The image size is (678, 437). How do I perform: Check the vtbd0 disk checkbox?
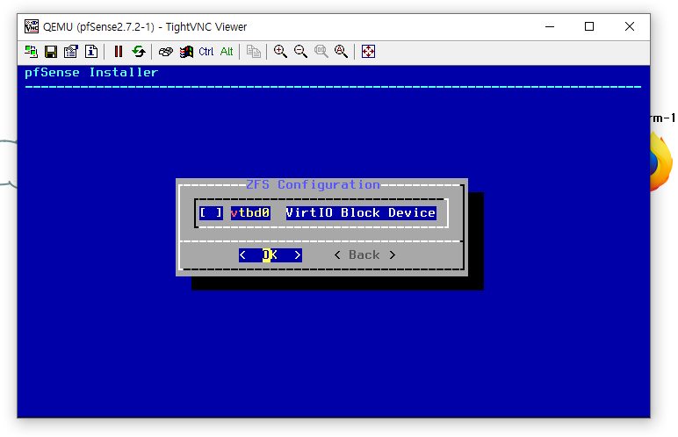[211, 212]
